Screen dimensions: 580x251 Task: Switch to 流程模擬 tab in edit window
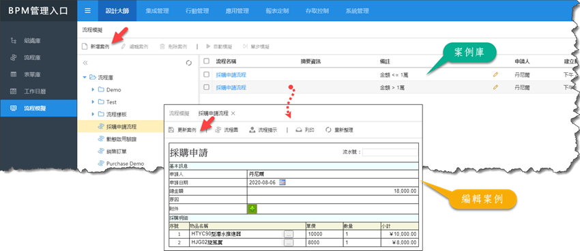pyautogui.click(x=179, y=113)
